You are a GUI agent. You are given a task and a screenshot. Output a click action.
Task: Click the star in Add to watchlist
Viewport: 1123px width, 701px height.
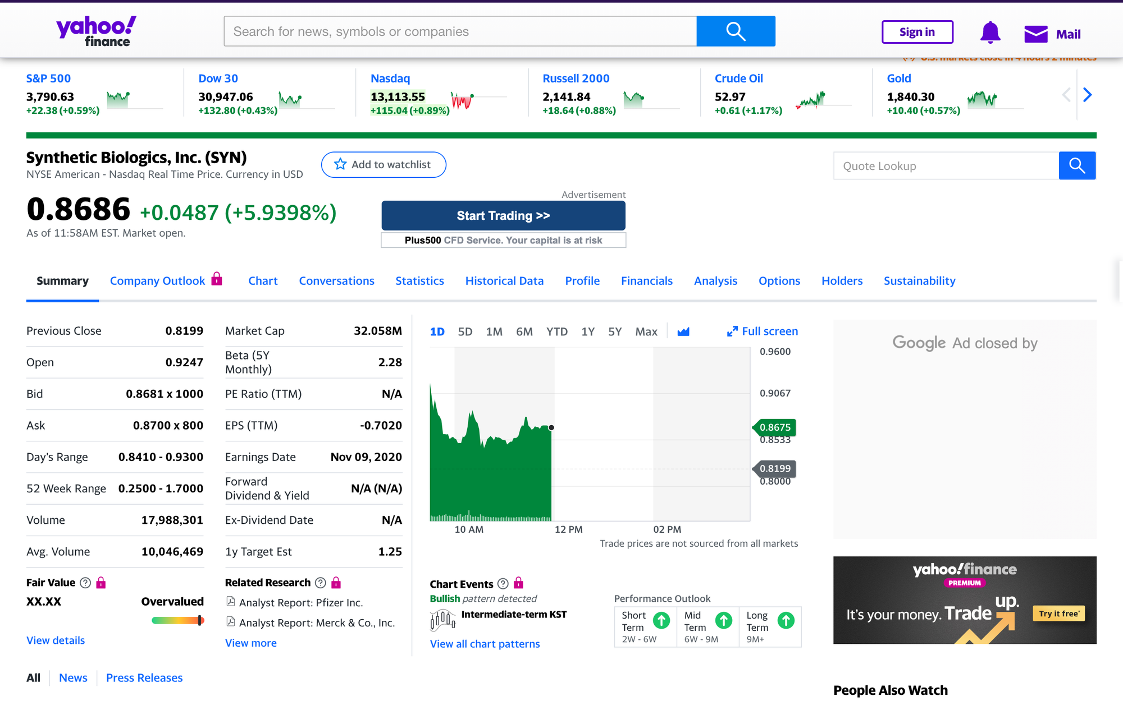click(x=340, y=164)
